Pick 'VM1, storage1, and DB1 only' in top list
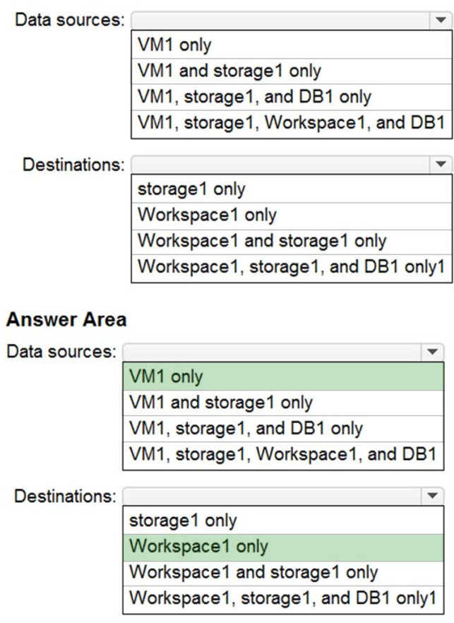Screen dimensions: 454x623 pyautogui.click(x=289, y=96)
